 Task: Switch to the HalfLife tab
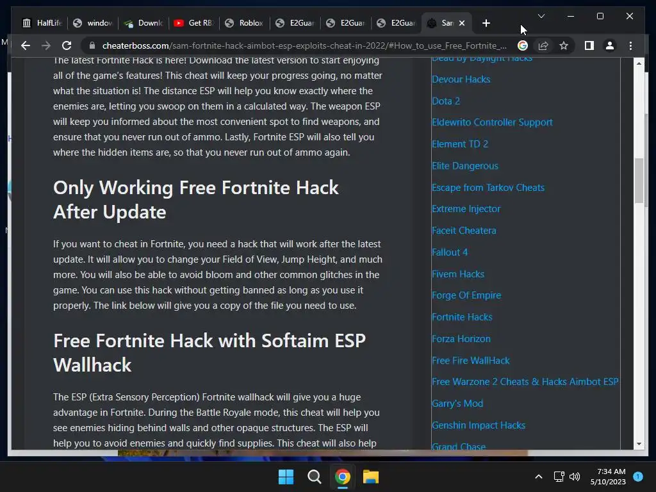tap(42, 23)
